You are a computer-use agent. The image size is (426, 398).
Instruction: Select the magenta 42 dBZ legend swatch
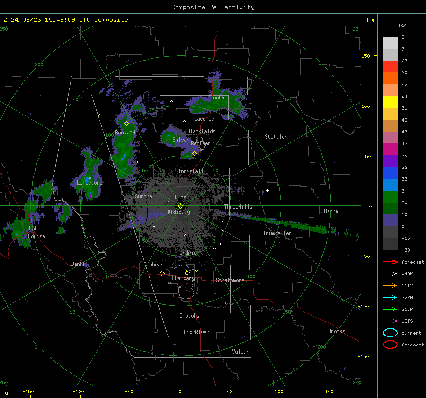[390, 149]
